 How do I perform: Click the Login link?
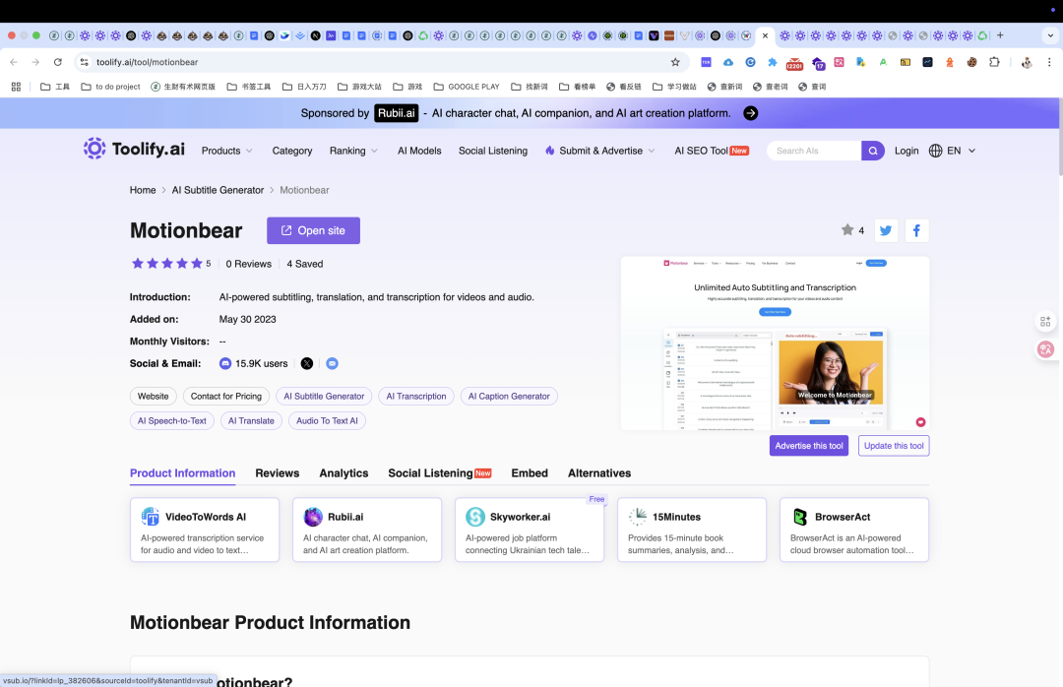(907, 151)
